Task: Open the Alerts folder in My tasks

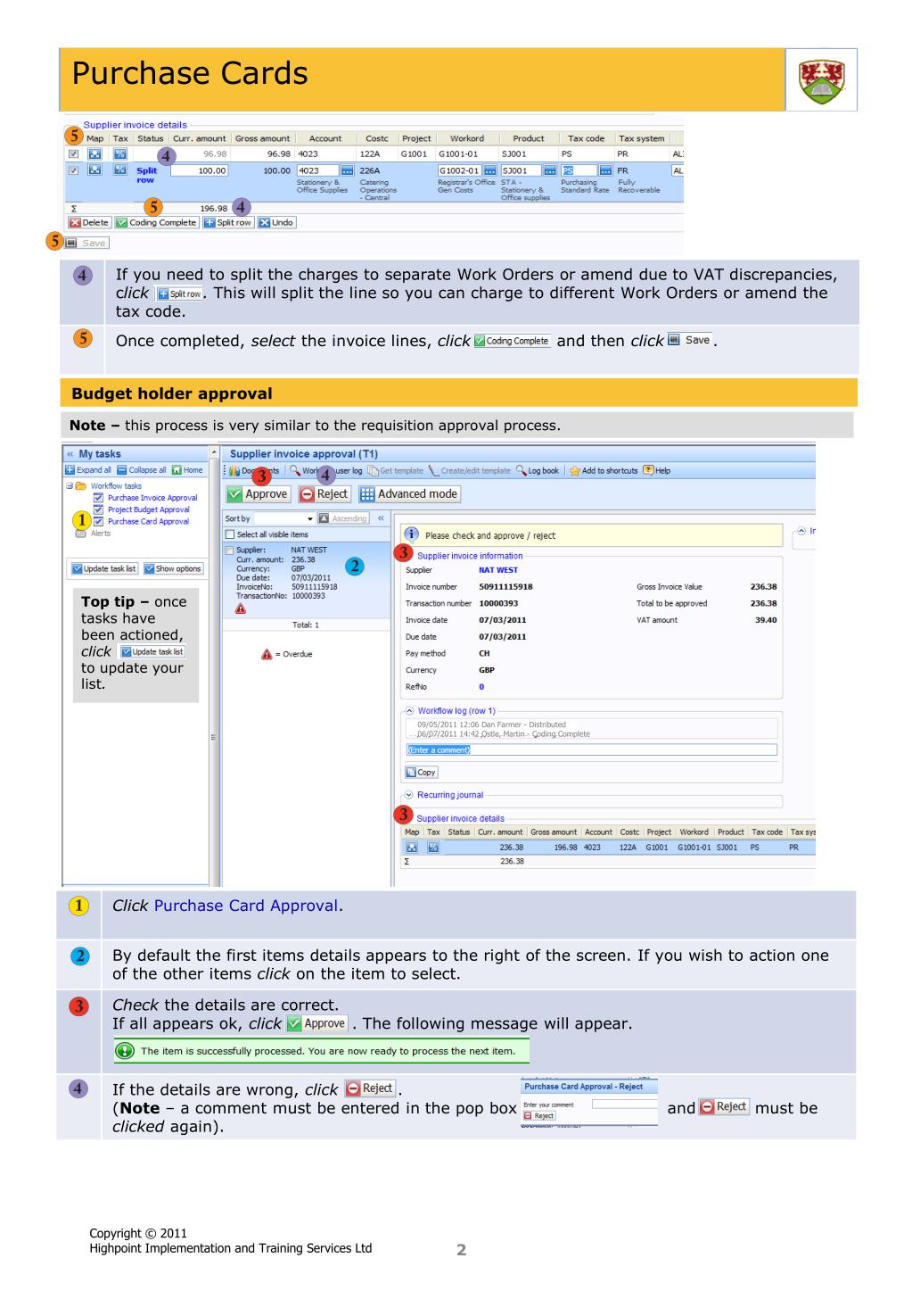Action: (93, 533)
